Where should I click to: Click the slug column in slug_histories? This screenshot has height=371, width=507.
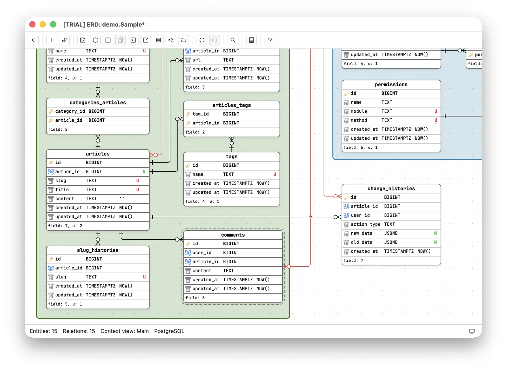coord(98,277)
